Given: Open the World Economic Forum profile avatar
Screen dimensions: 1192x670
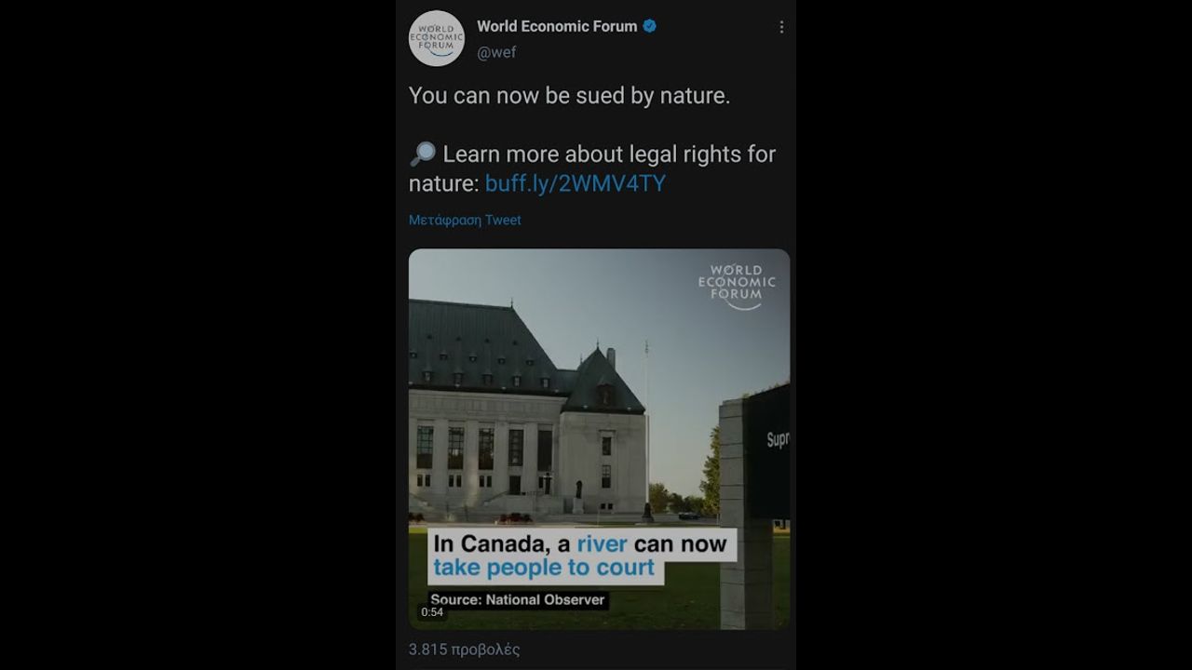Looking at the screenshot, I should pos(436,38).
